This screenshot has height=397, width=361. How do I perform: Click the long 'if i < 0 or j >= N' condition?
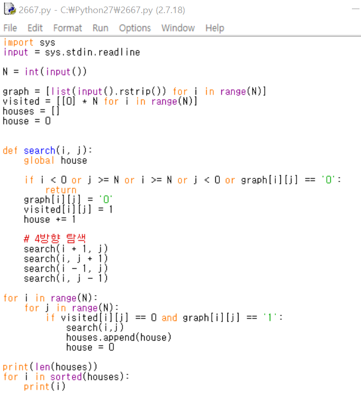pos(183,180)
